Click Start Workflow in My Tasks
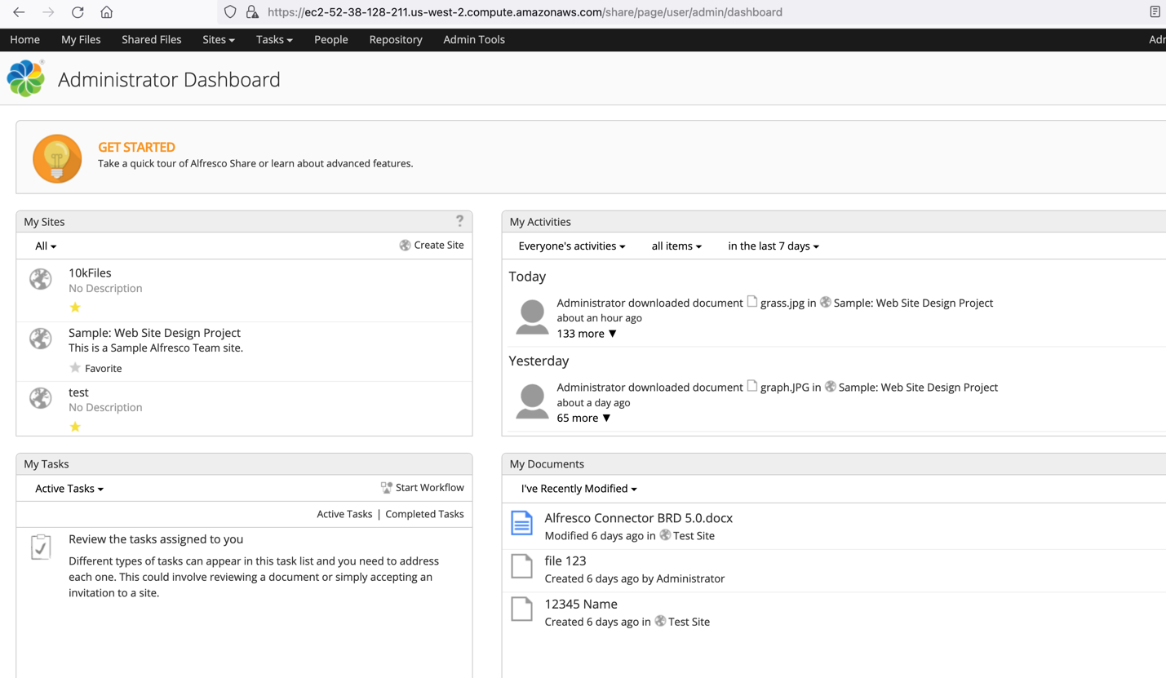The image size is (1166, 678). tap(423, 487)
